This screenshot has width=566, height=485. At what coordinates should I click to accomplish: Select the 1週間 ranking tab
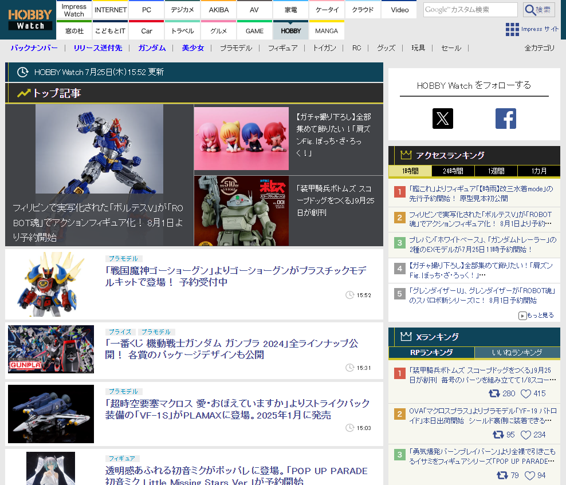pos(496,171)
